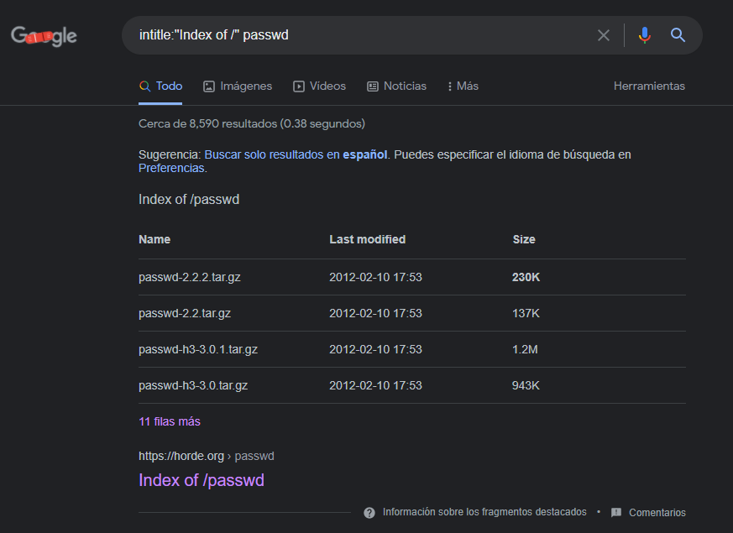Image resolution: width=733 pixels, height=533 pixels.
Task: Expand results with 11 filas más
Action: (x=169, y=421)
